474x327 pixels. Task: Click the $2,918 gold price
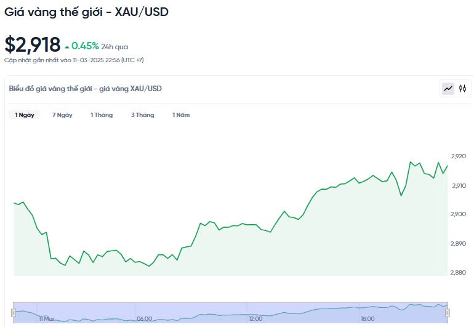point(33,45)
